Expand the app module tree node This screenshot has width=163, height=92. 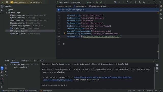click(6, 10)
